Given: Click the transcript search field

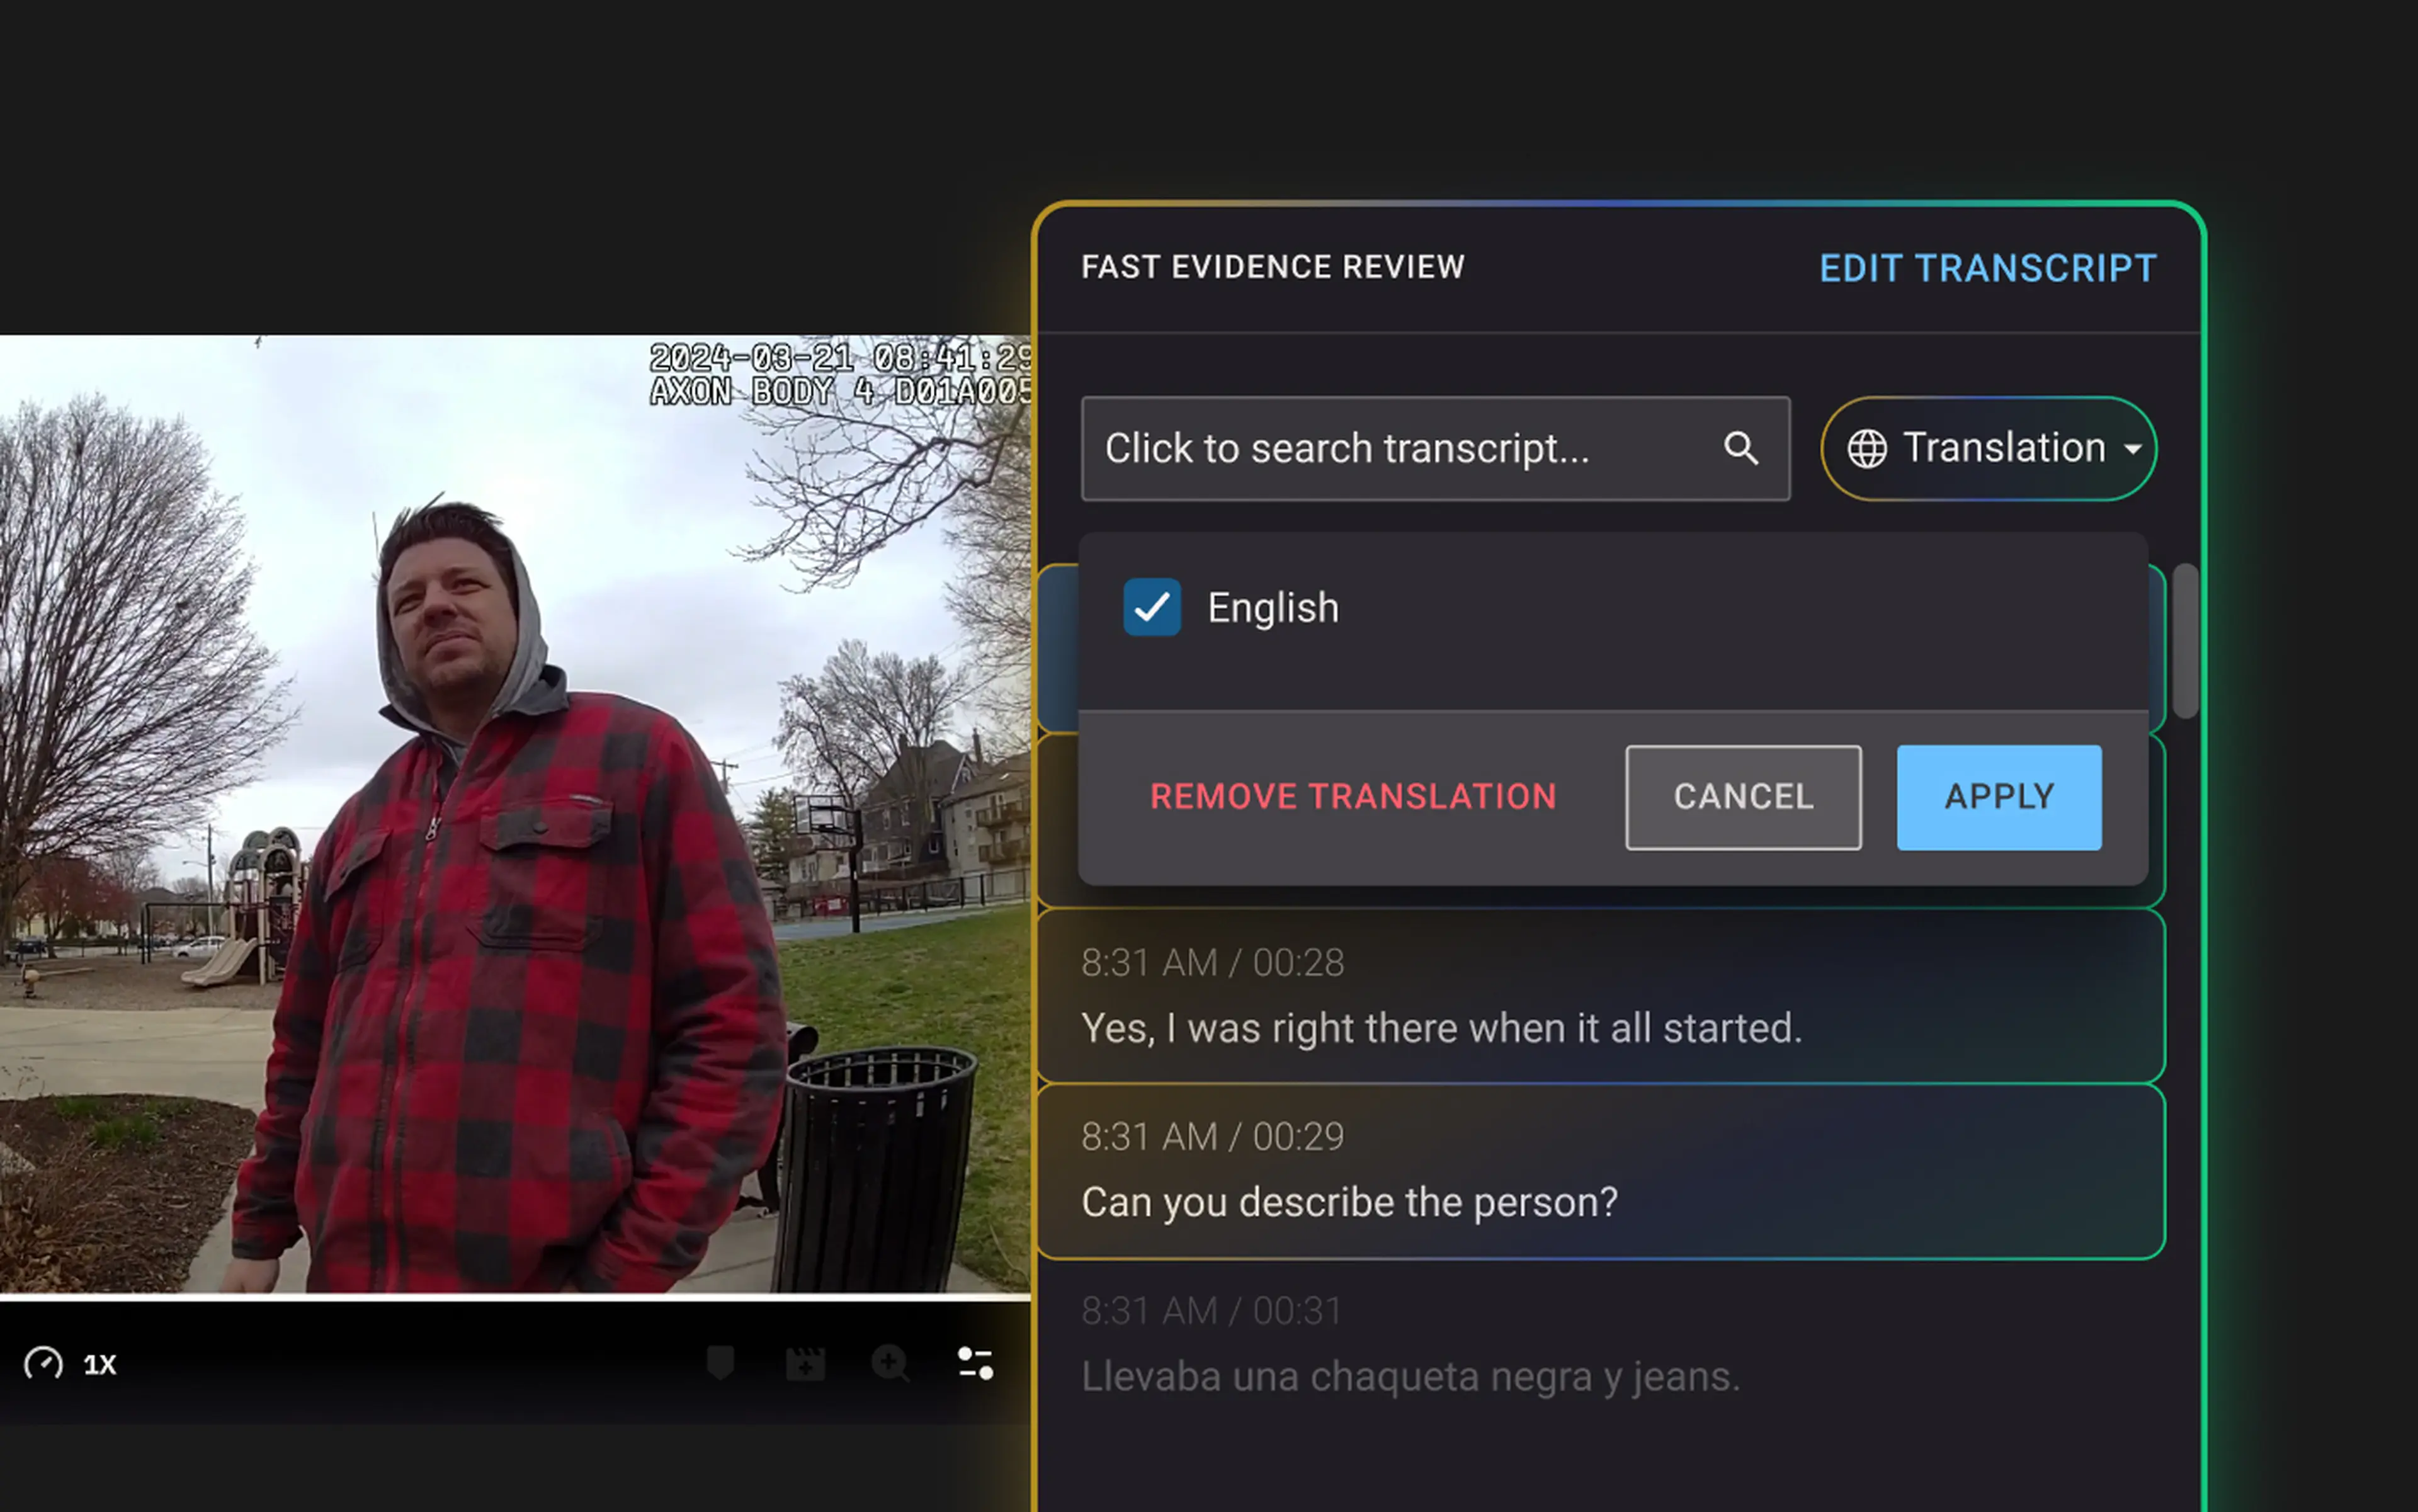Looking at the screenshot, I should click(x=1400, y=449).
